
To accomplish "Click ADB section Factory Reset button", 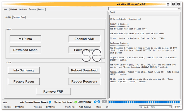I will [x=24, y=81].
